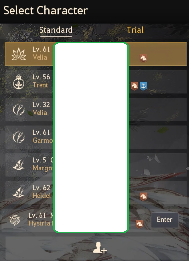The height and width of the screenshot is (261, 189).
Task: Click class icon on Lv. 62 Heidel row
Action: (x=19, y=192)
